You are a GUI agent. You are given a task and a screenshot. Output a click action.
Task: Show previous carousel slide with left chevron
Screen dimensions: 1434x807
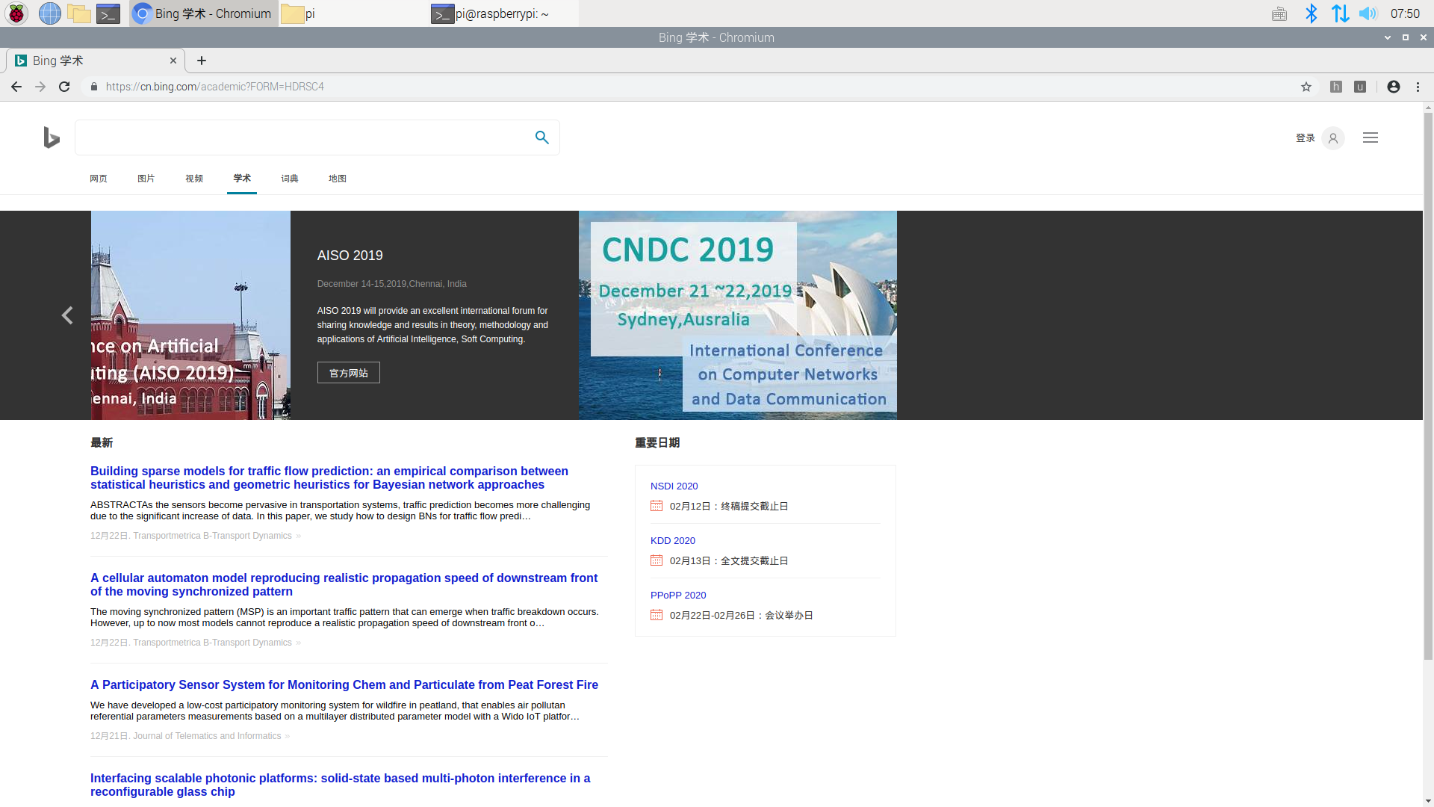tap(67, 315)
